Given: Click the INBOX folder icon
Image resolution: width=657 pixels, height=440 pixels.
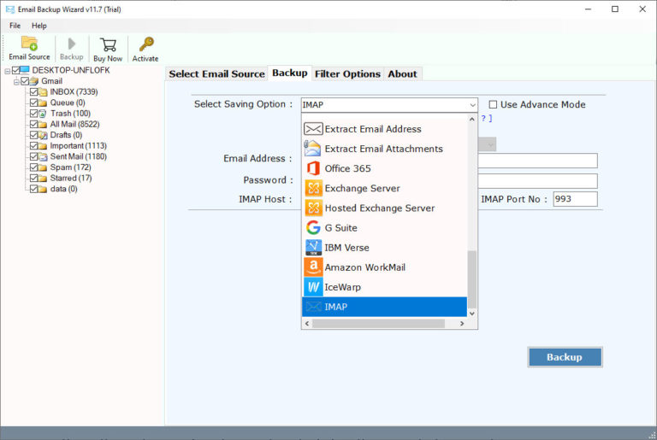Looking at the screenshot, I should [43, 91].
